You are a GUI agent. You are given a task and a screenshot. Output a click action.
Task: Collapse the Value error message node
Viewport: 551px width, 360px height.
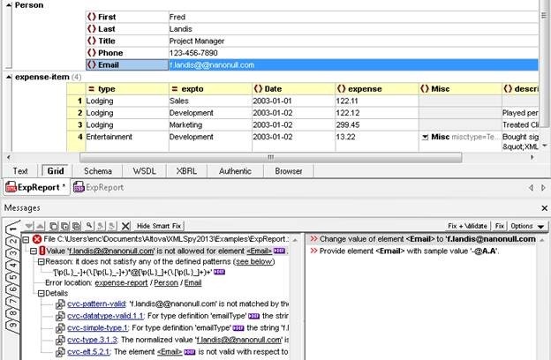(34, 251)
